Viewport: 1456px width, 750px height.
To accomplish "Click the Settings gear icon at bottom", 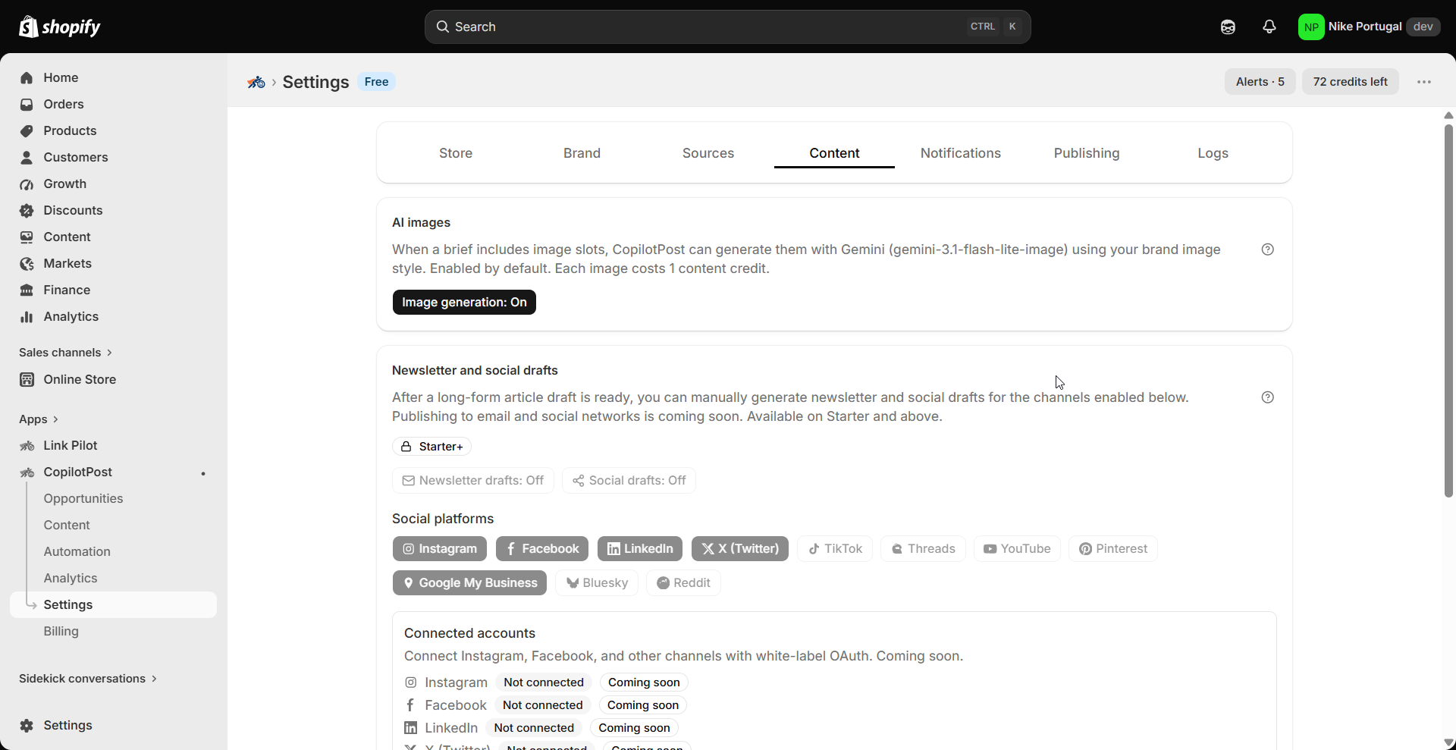I will pyautogui.click(x=27, y=725).
